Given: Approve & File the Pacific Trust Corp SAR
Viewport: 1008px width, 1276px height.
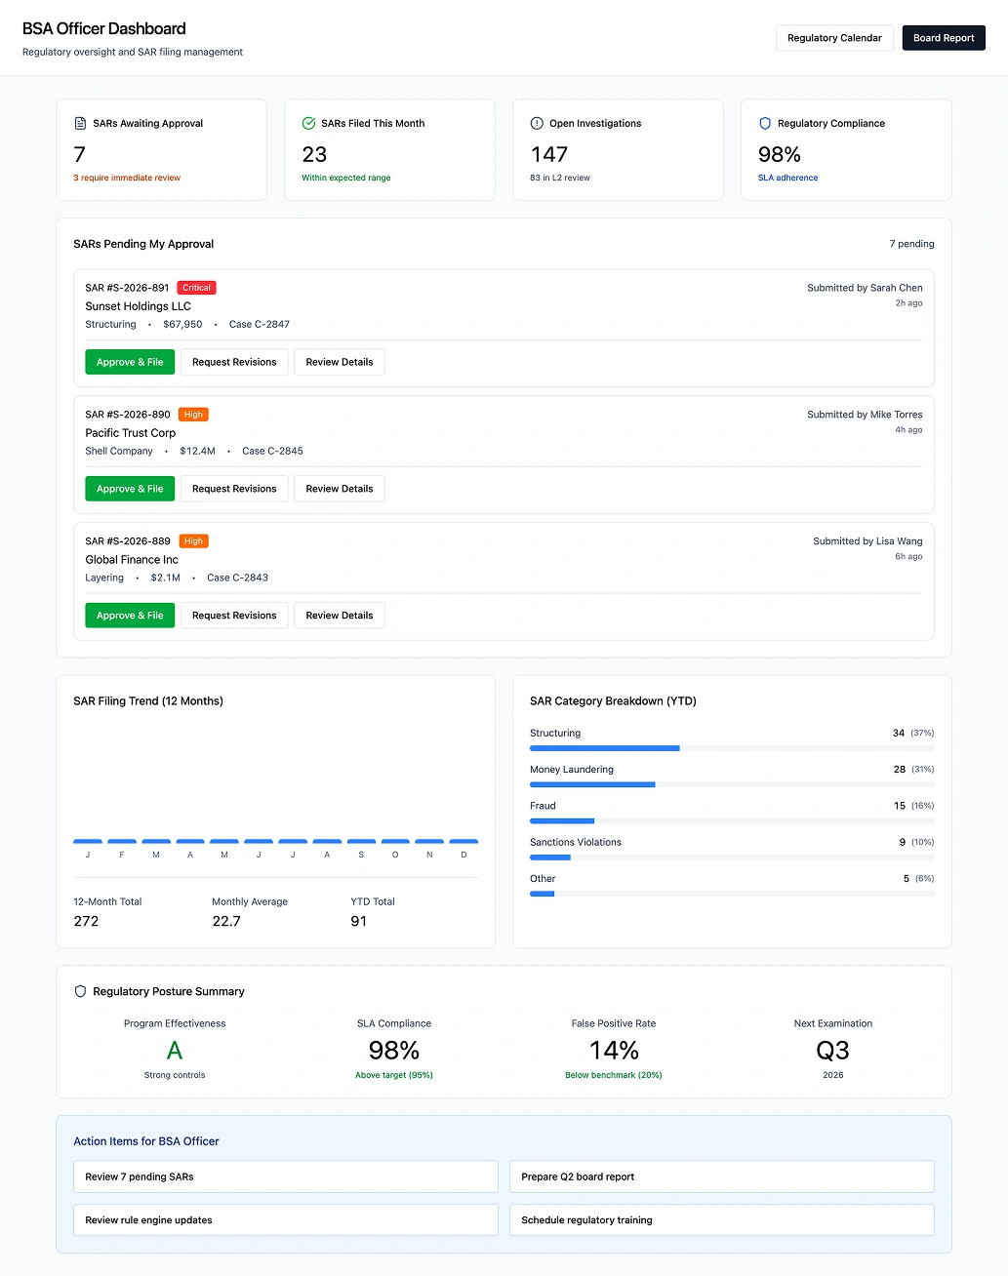Looking at the screenshot, I should pos(129,488).
